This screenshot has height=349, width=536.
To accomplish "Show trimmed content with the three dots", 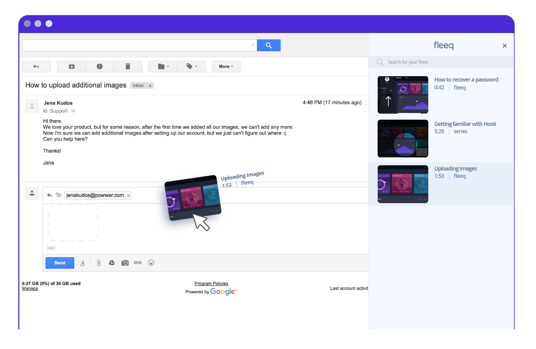I will point(51,248).
